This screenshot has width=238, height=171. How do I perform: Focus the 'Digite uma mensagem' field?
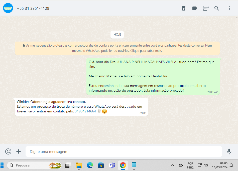(124, 151)
